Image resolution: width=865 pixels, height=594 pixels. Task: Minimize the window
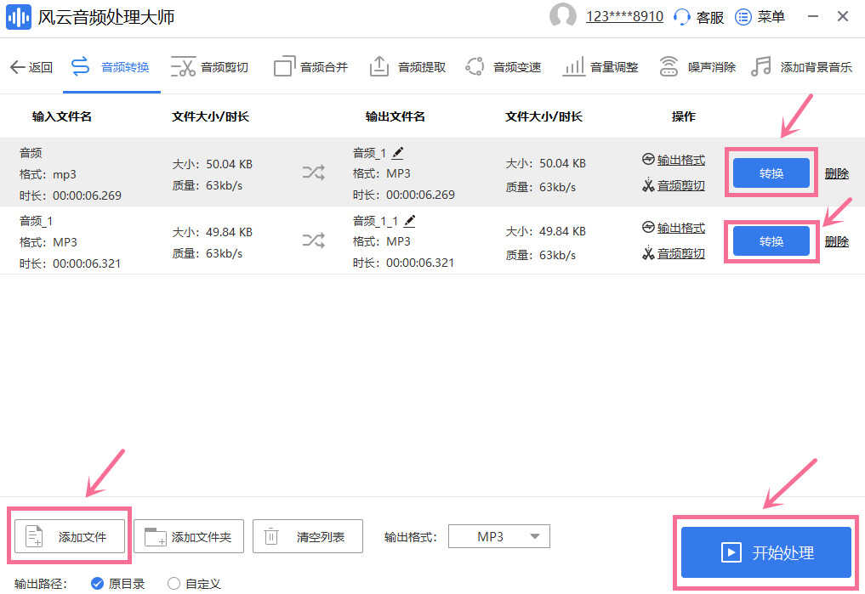point(812,16)
